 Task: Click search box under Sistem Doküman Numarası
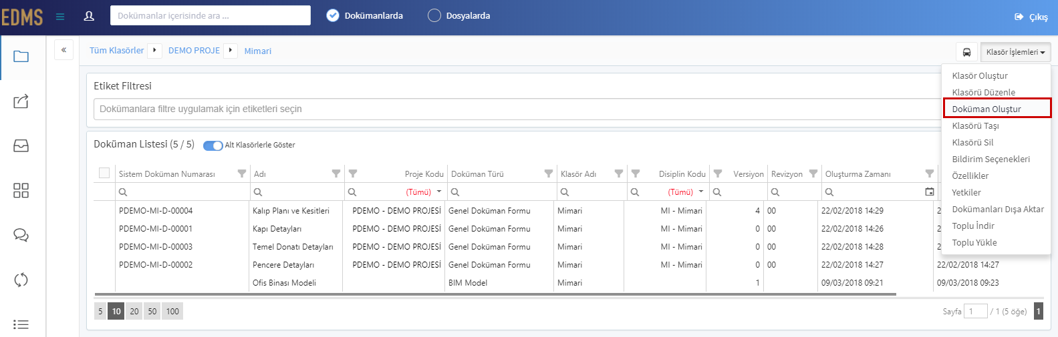pos(182,192)
